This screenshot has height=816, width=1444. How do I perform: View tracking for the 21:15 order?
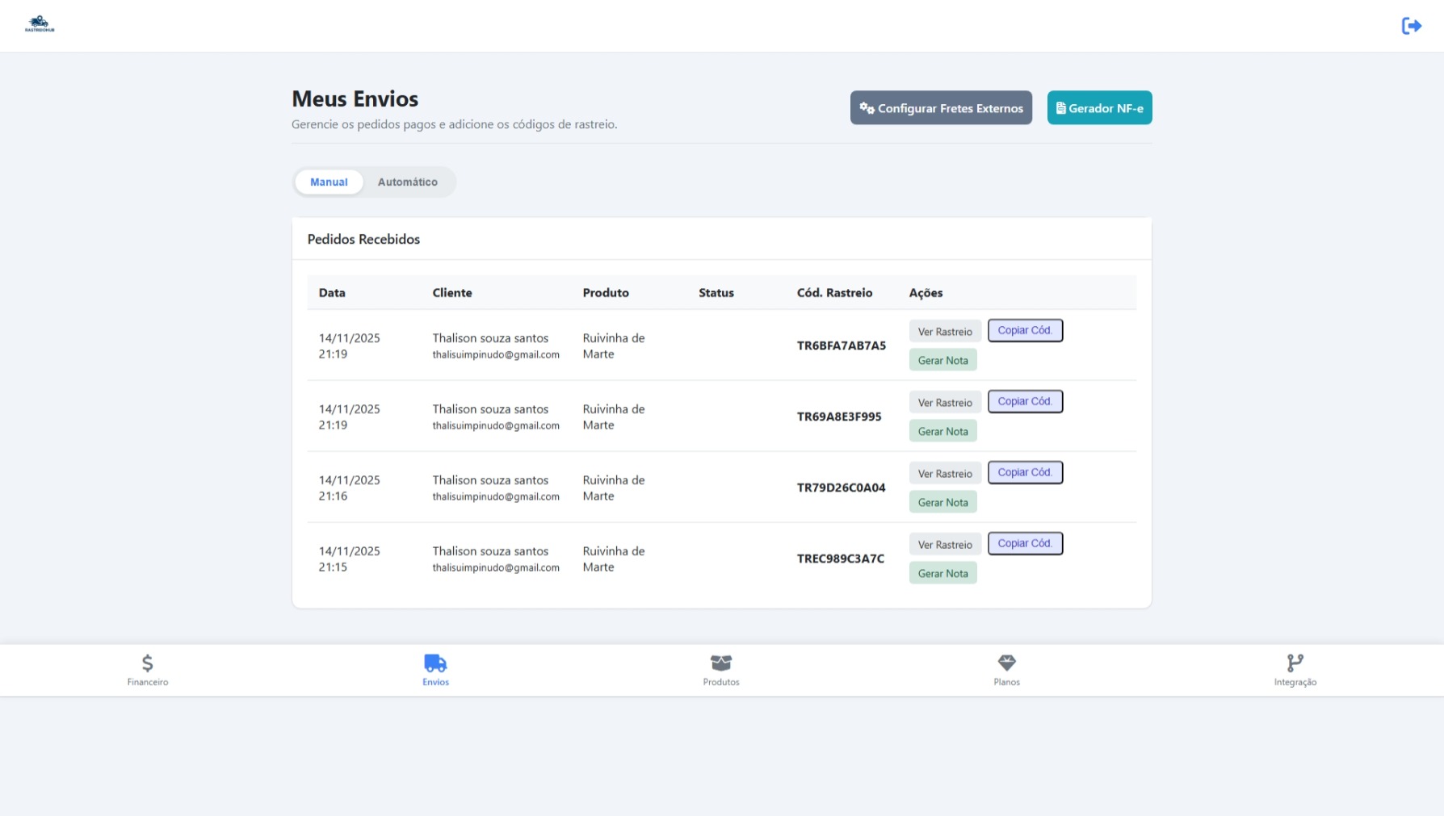(x=944, y=545)
